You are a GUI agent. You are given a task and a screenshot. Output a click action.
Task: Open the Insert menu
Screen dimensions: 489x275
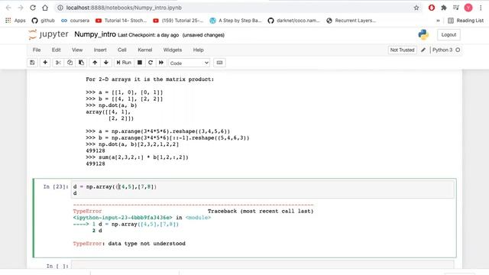100,50
